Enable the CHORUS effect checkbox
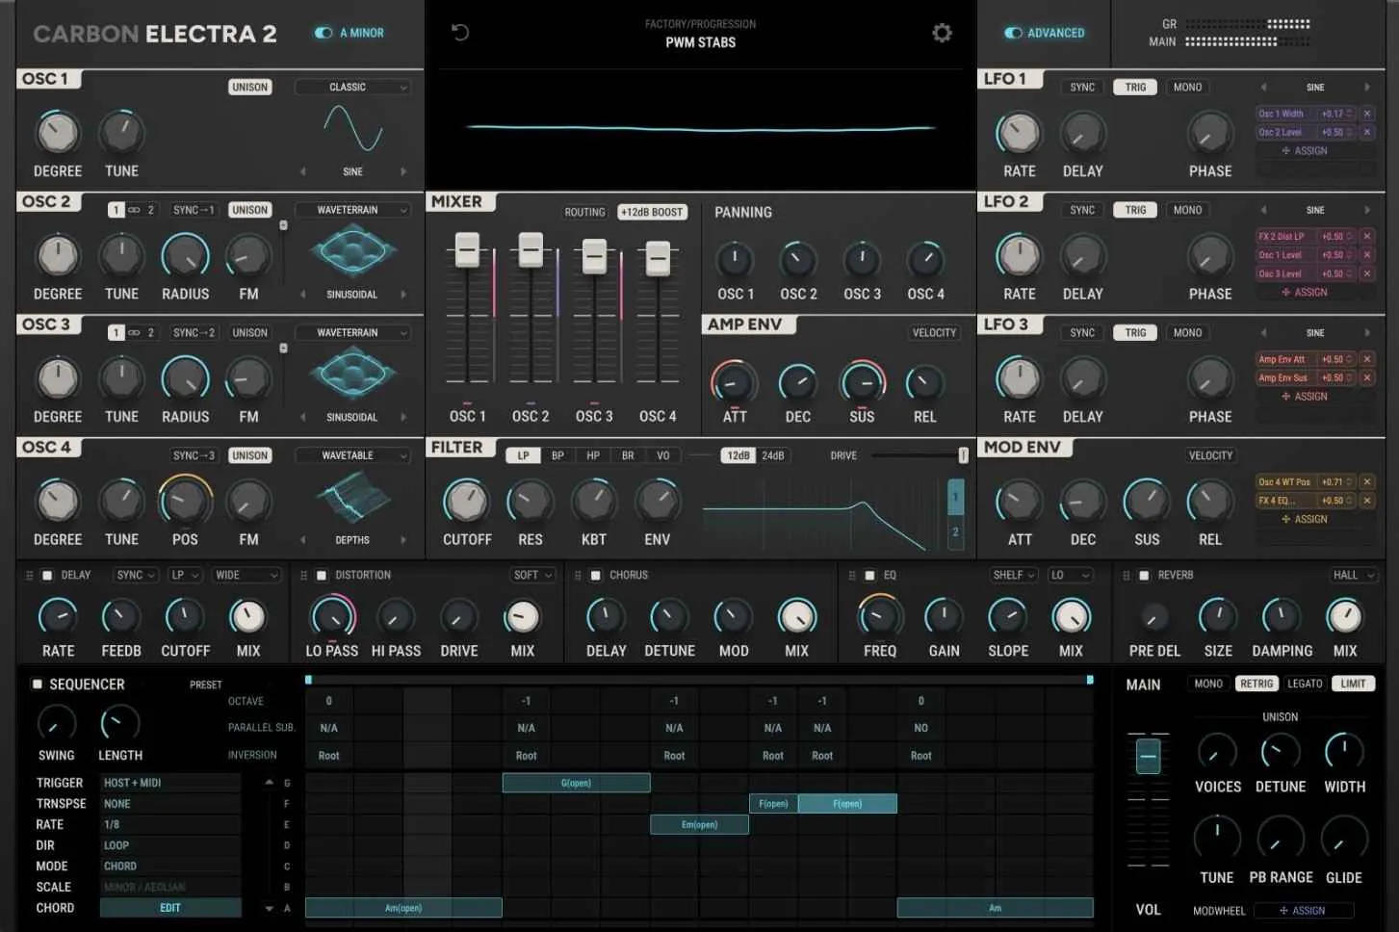 click(x=595, y=575)
